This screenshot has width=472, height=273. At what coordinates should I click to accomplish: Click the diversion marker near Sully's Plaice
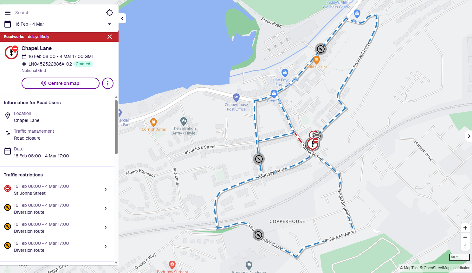(321, 49)
